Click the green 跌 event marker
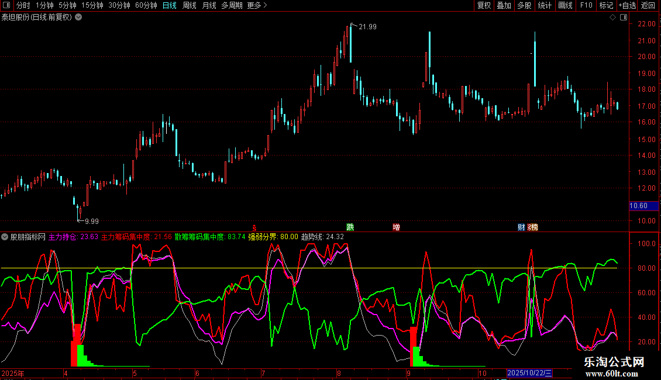 [350, 227]
